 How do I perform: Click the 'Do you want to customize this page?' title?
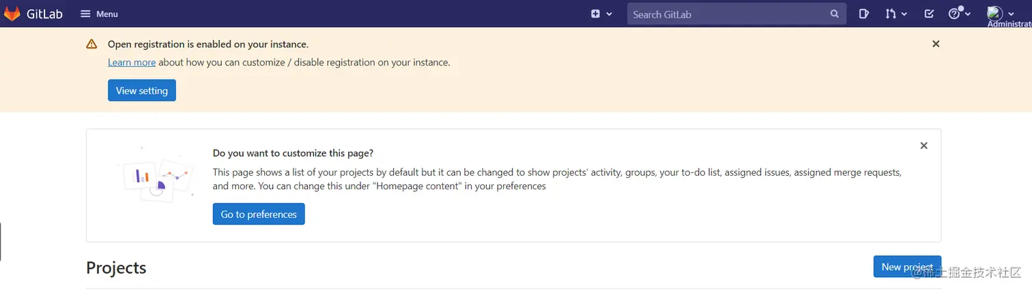[293, 153]
